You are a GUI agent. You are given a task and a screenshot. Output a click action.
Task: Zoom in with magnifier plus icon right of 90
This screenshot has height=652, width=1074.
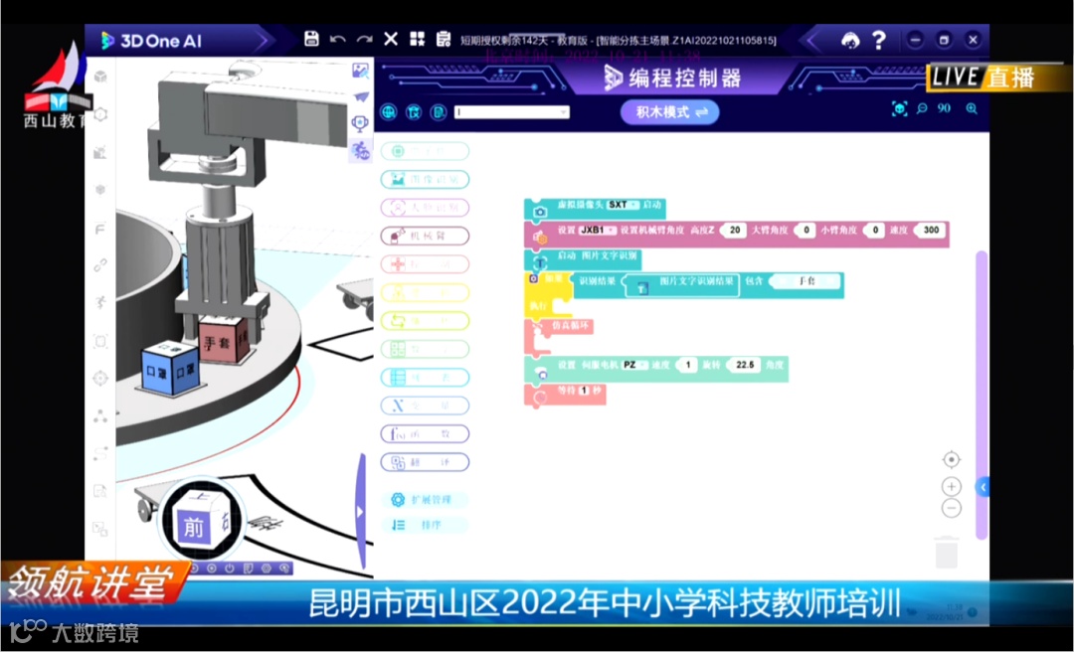[972, 108]
